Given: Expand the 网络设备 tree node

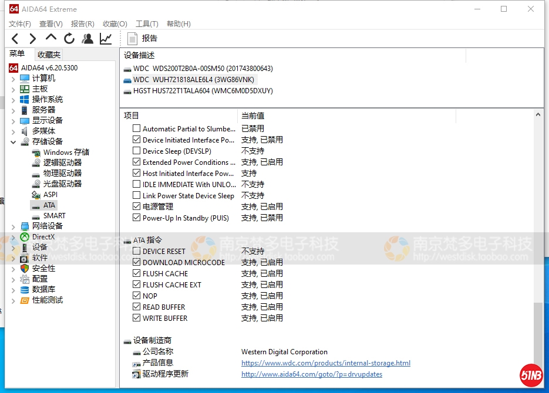Looking at the screenshot, I should click(x=14, y=226).
